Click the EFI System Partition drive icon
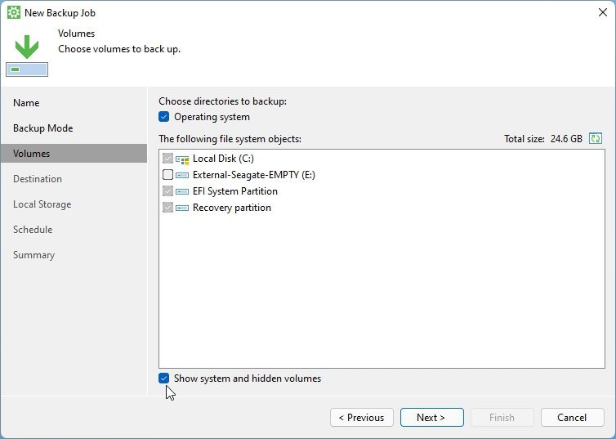This screenshot has width=616, height=439. 182,191
